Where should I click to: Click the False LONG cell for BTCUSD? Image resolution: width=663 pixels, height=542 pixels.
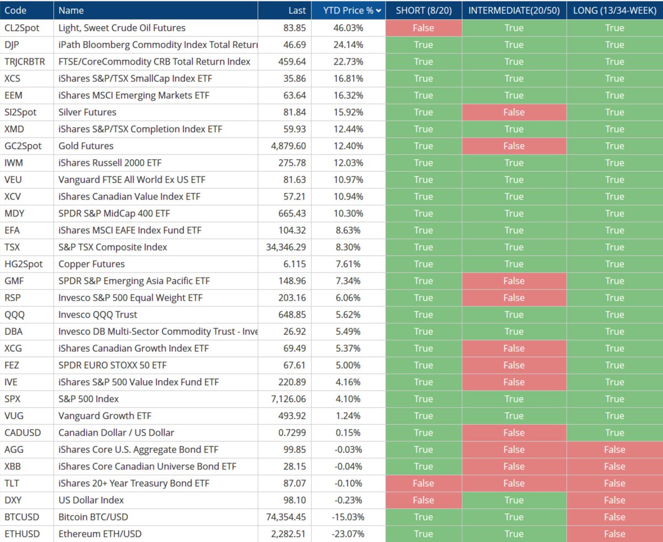point(615,517)
